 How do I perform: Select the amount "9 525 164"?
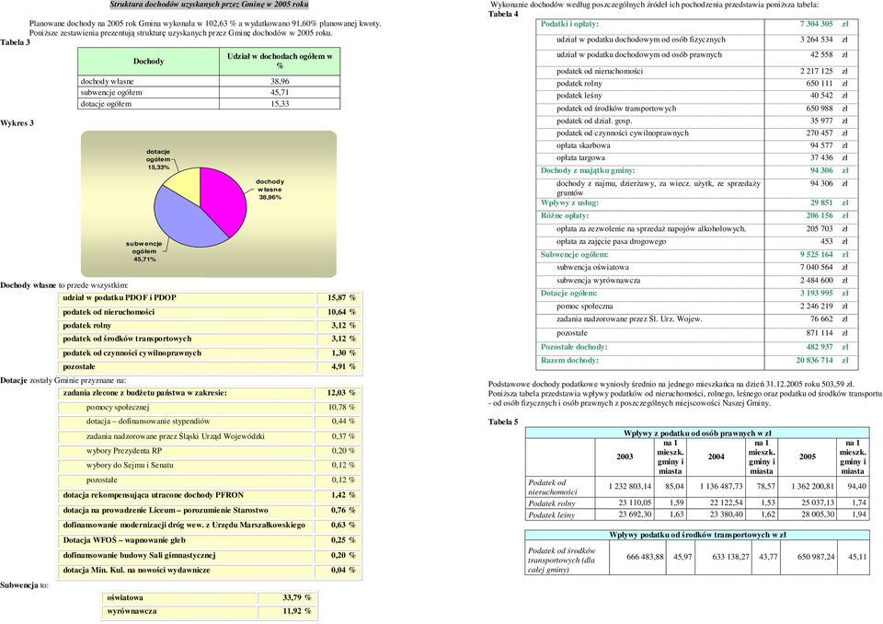(x=816, y=254)
